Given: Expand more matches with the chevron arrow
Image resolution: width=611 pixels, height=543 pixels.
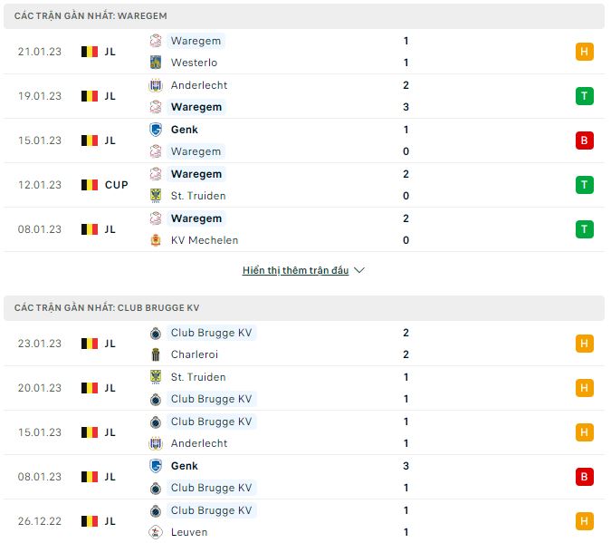Looking at the screenshot, I should point(359,270).
